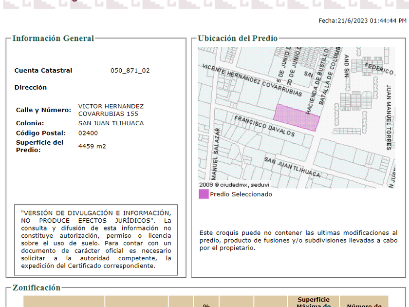Click the Victor Hernandez Covarrubias 155 address
The image size is (409, 307).
pos(111,110)
